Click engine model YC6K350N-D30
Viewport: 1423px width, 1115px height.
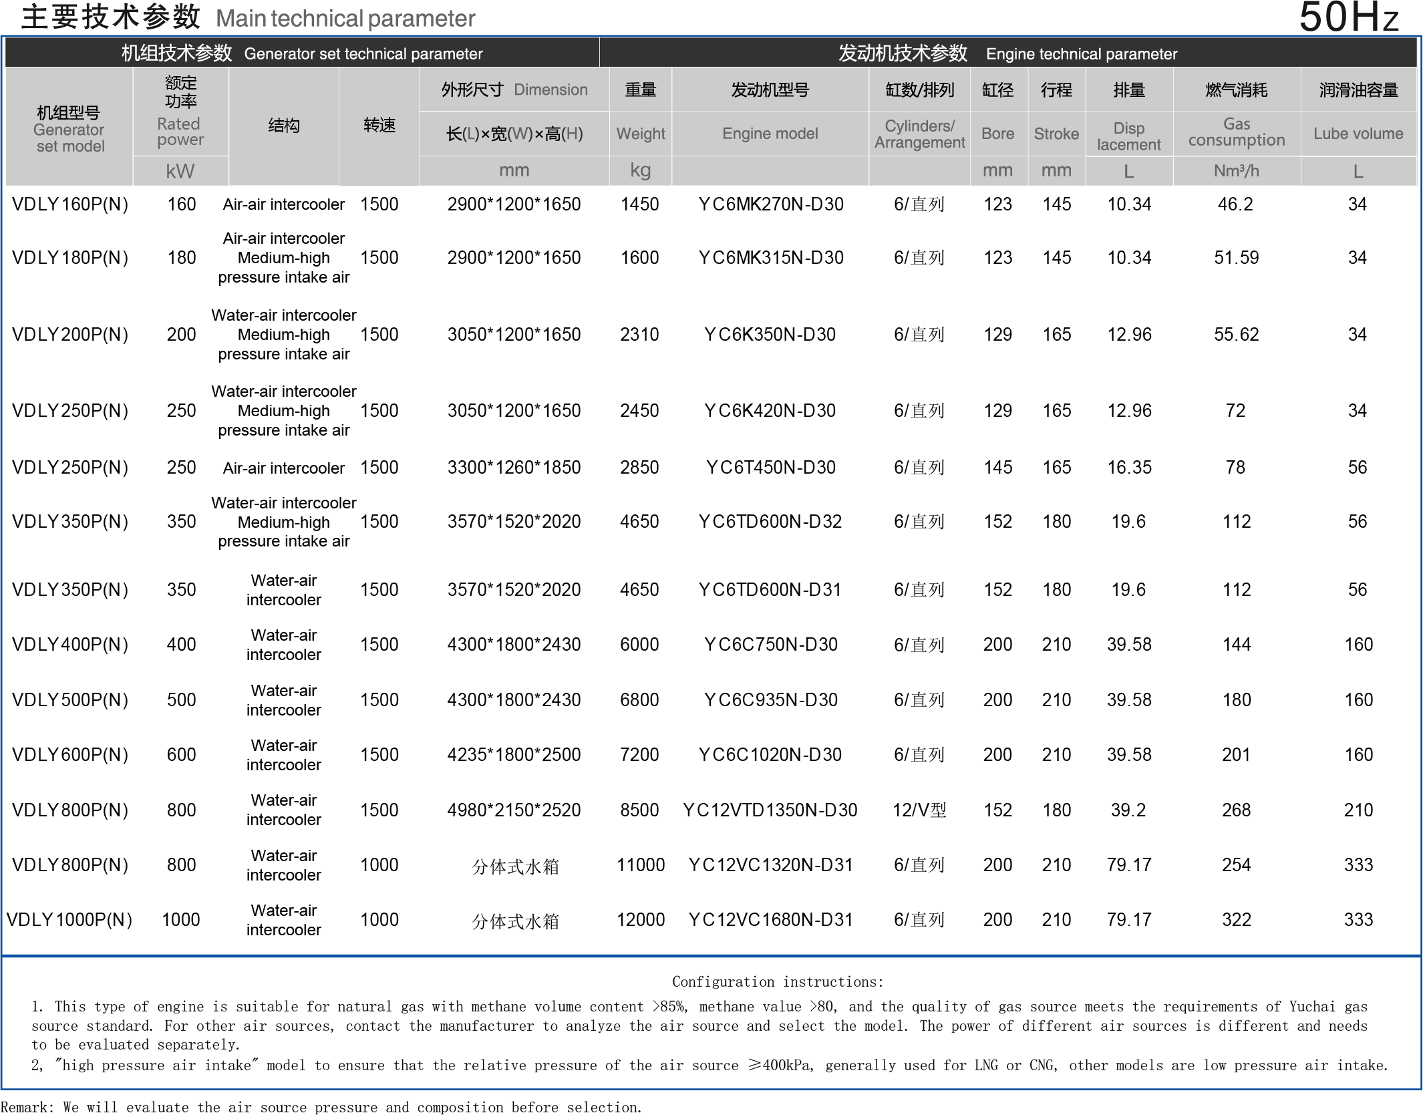tap(770, 335)
